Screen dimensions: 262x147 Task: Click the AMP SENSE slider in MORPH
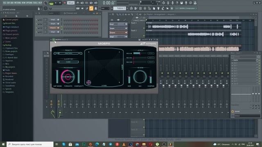[57, 77]
